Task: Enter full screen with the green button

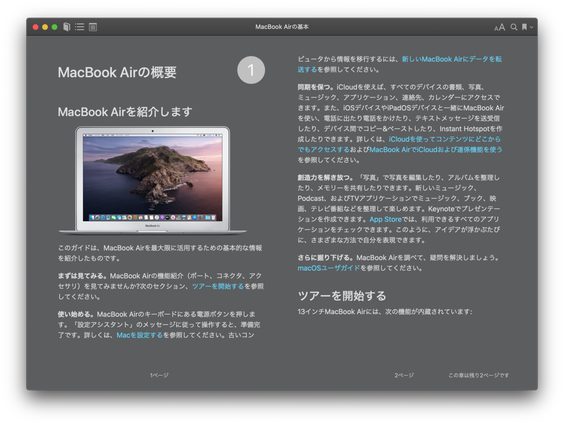Action: (x=55, y=27)
